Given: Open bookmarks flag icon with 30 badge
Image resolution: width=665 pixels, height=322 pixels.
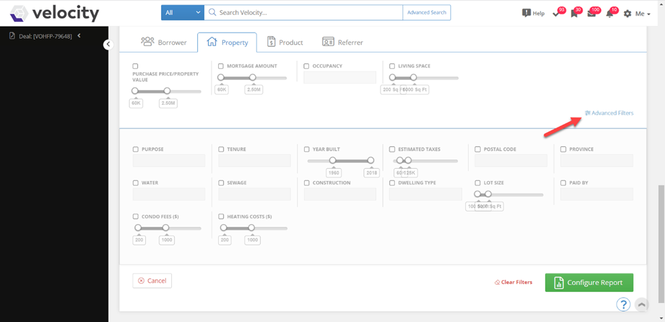Looking at the screenshot, I should pos(574,14).
